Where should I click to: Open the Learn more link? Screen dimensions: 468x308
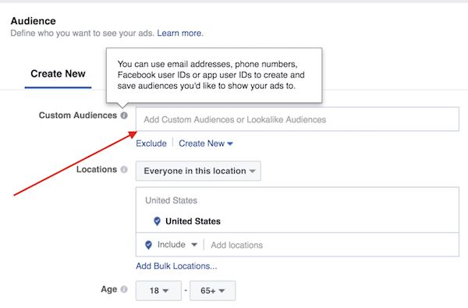[180, 33]
